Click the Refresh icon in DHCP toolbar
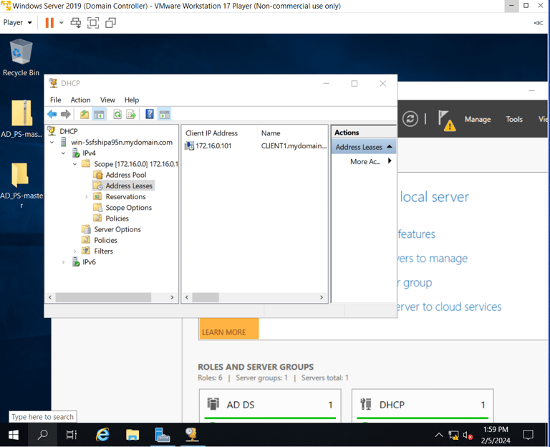Viewport: 550px width, 447px height. pos(117,114)
